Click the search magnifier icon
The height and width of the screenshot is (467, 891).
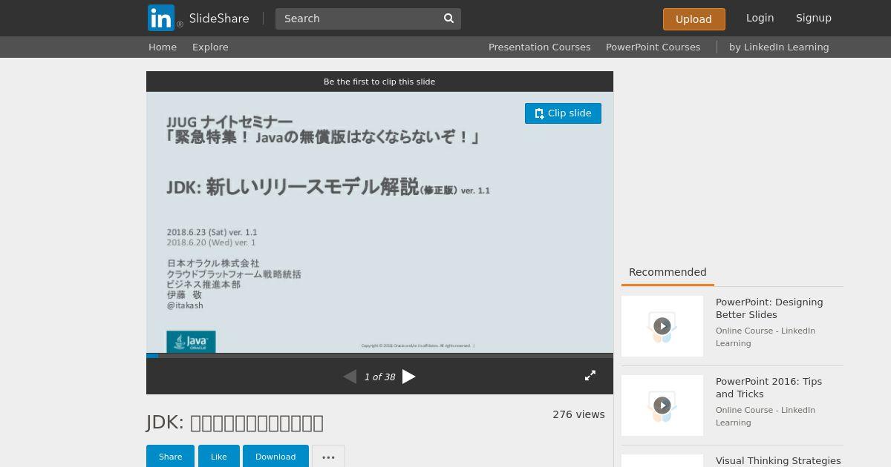coord(448,19)
